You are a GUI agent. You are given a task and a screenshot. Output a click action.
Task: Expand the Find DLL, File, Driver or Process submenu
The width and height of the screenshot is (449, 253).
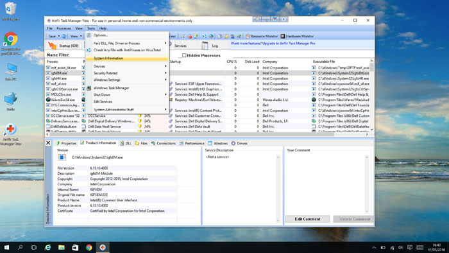coord(127,43)
